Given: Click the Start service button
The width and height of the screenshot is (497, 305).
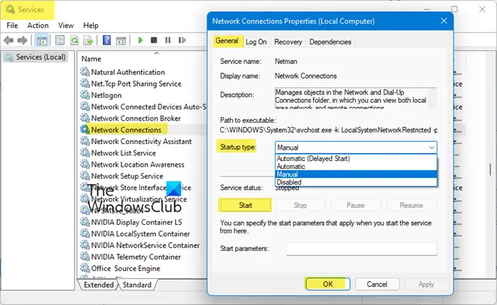Looking at the screenshot, I should pos(245,205).
